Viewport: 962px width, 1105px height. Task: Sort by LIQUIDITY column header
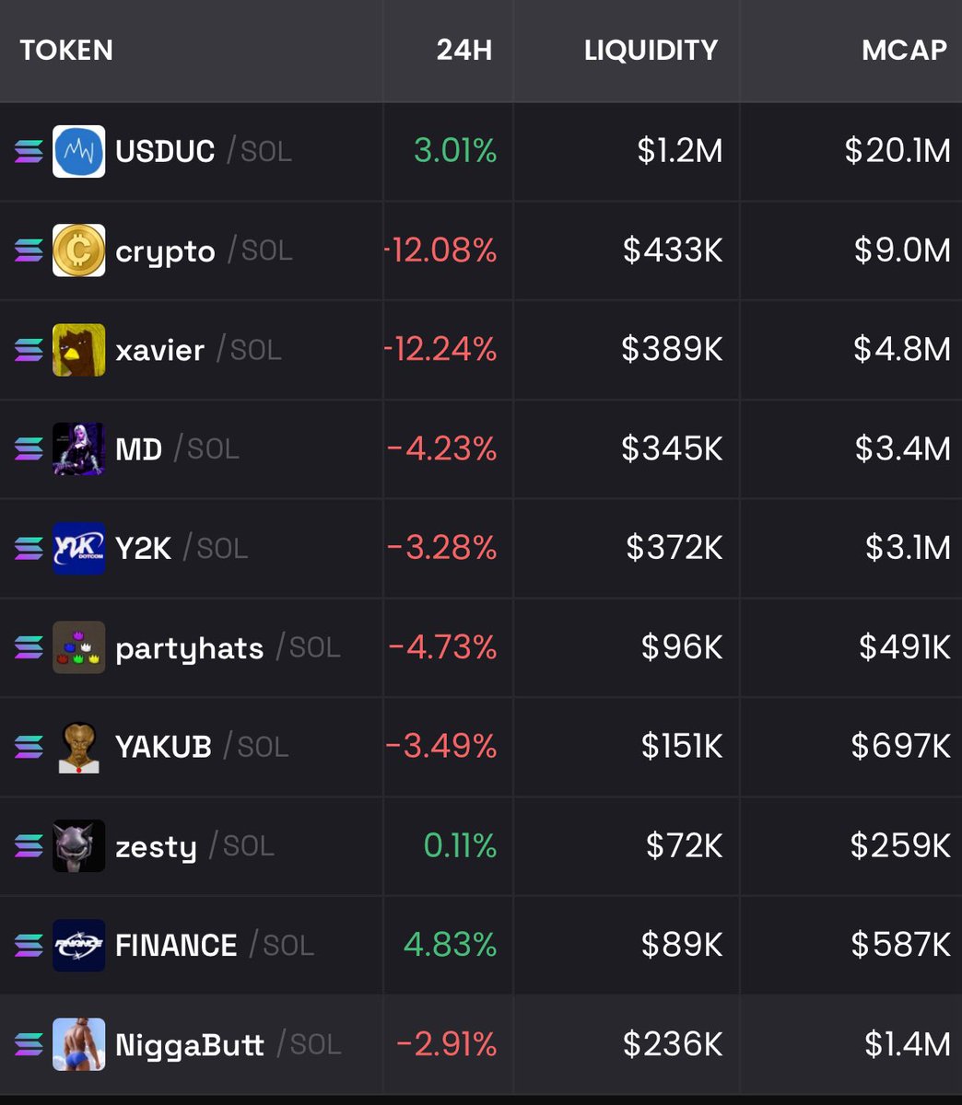[651, 50]
